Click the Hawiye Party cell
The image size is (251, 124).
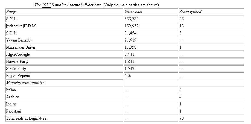(x=64, y=61)
